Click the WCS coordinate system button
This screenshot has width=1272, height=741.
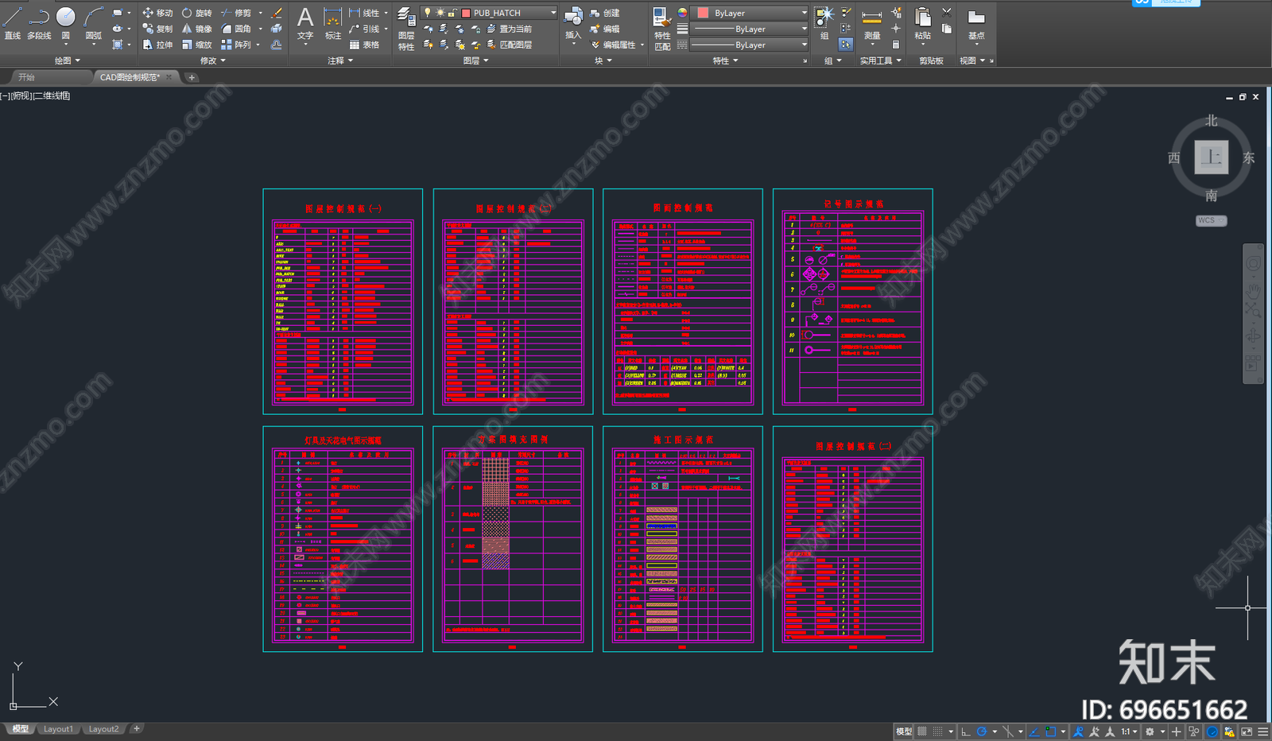tap(1211, 220)
